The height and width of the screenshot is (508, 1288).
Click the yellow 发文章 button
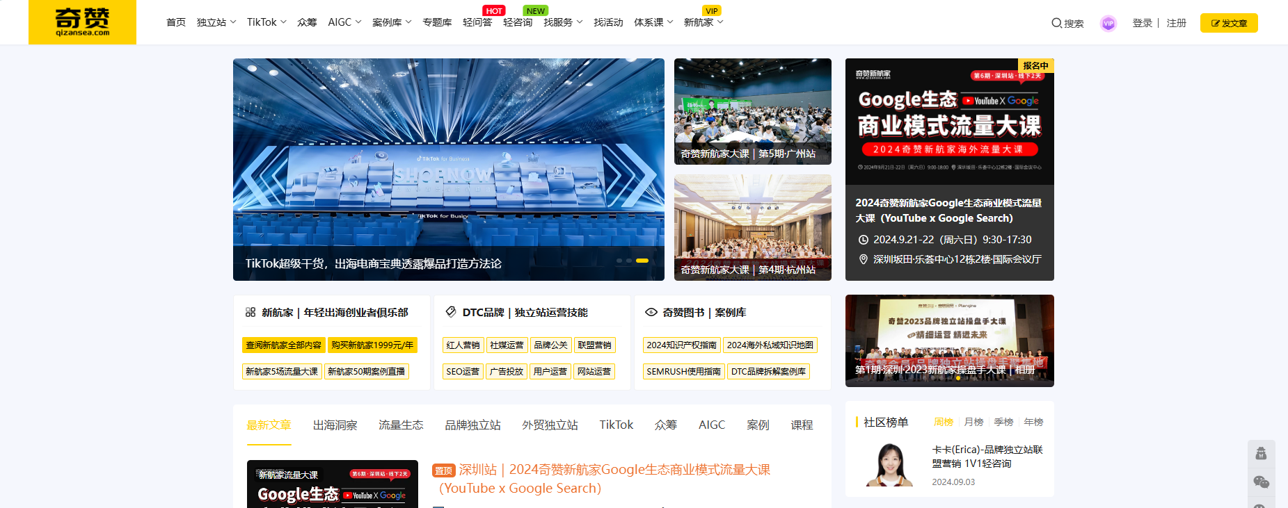[1229, 23]
